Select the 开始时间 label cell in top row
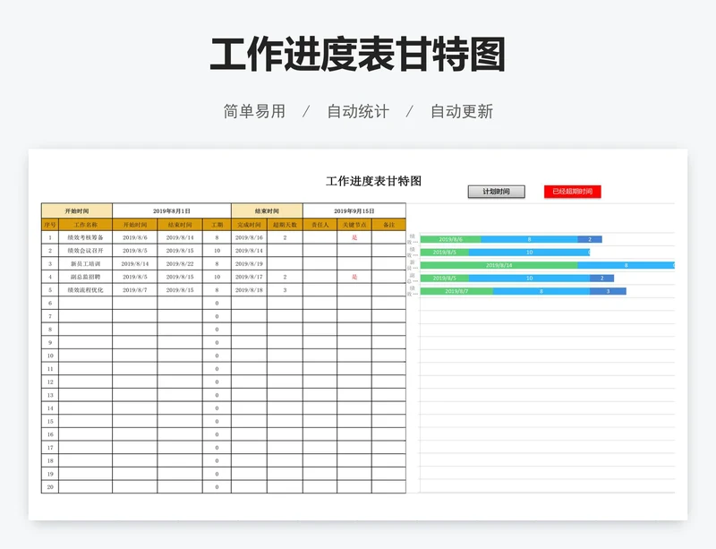The image size is (716, 549). [x=77, y=210]
